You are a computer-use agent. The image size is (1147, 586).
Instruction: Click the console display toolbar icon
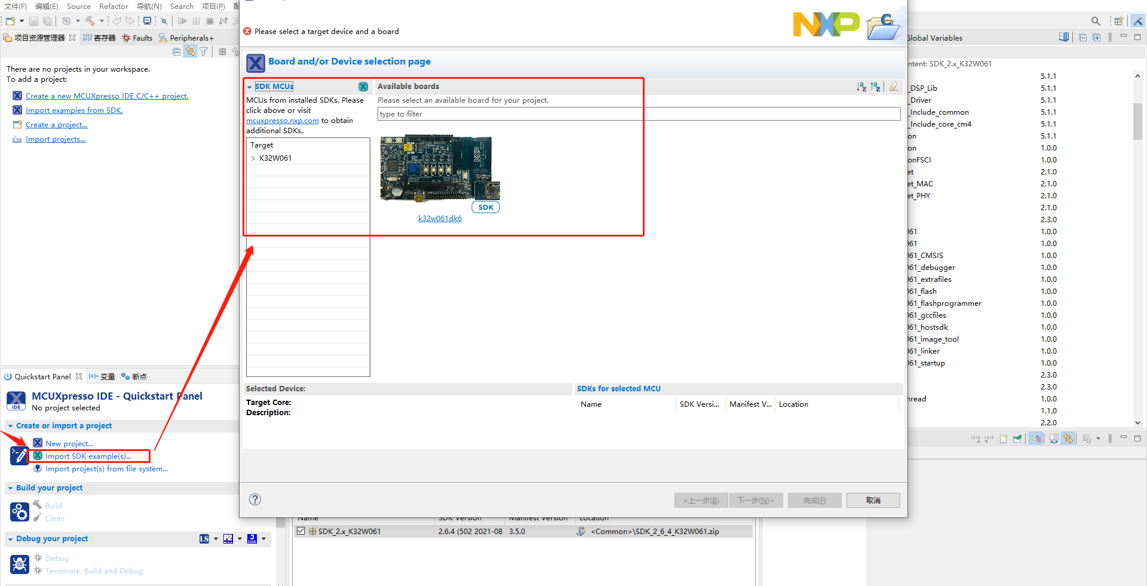point(147,21)
